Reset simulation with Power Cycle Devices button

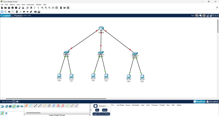tap(14, 102)
